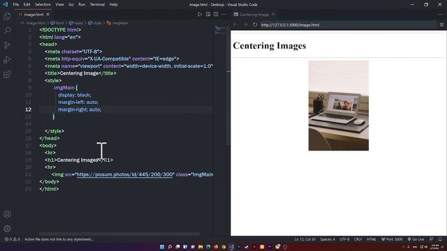The image size is (447, 251).
Task: Click Go Live in the status bar
Action: tap(416, 239)
